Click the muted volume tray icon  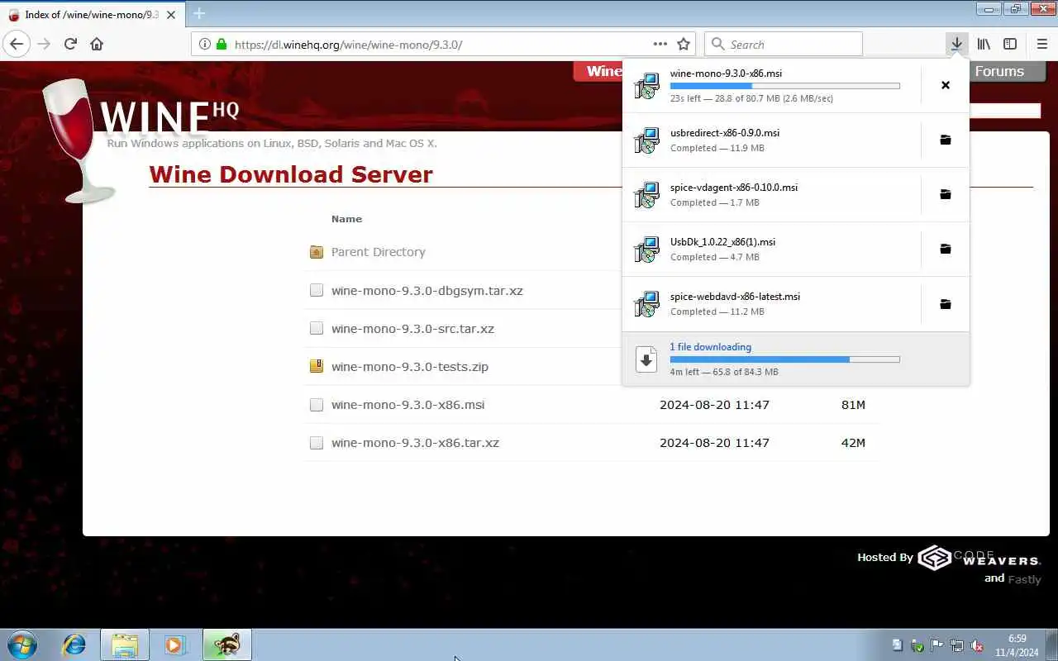tap(977, 645)
